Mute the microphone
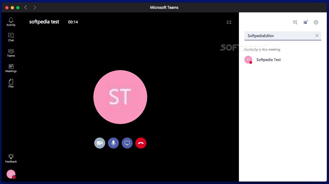 pyautogui.click(x=113, y=143)
